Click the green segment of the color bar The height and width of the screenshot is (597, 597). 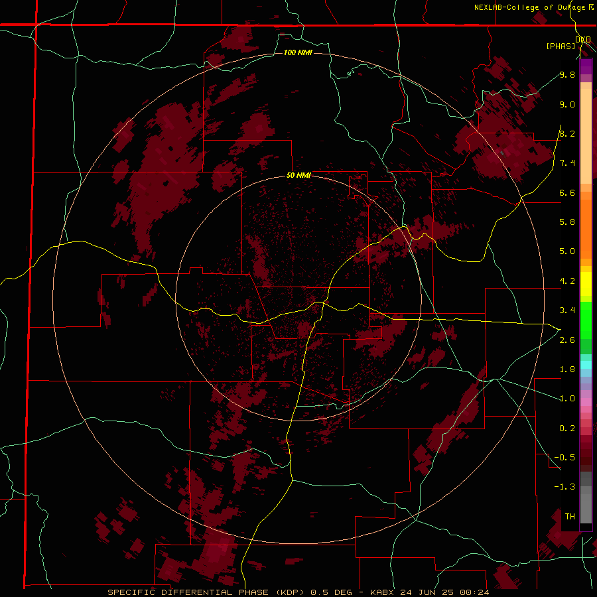(586, 320)
